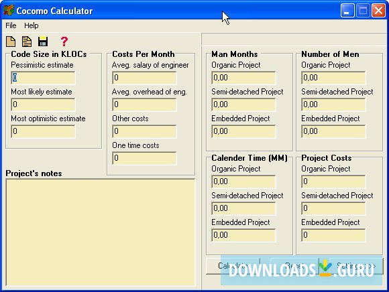Click the 'Calender Time (MM)' group heading
This screenshot has height=292, width=389.
click(x=249, y=158)
